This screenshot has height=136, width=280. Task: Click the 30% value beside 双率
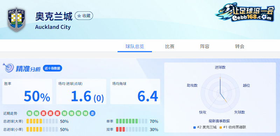point(154,130)
